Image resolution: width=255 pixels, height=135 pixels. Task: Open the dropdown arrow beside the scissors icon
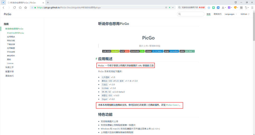[x=225, y=8]
